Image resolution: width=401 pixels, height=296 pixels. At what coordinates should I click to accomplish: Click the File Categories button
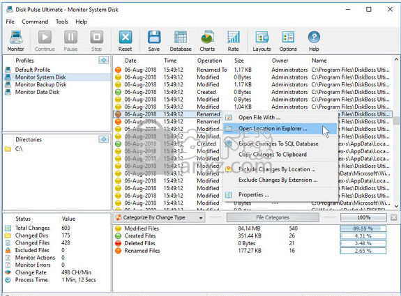point(273,217)
